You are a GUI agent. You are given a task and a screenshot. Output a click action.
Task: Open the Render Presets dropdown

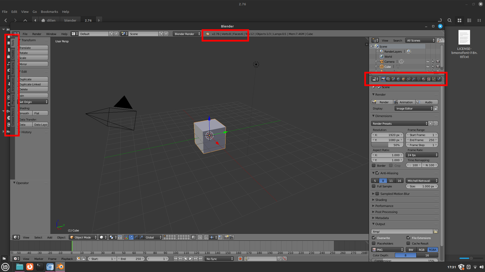[400, 124]
